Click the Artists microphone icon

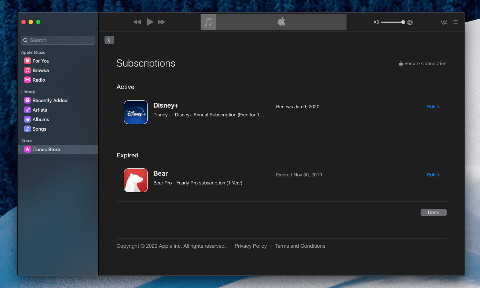point(28,110)
